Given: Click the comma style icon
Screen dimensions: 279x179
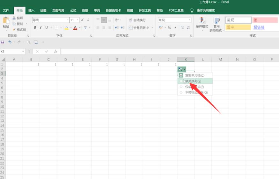Looking at the screenshot, I should pos(175,28).
